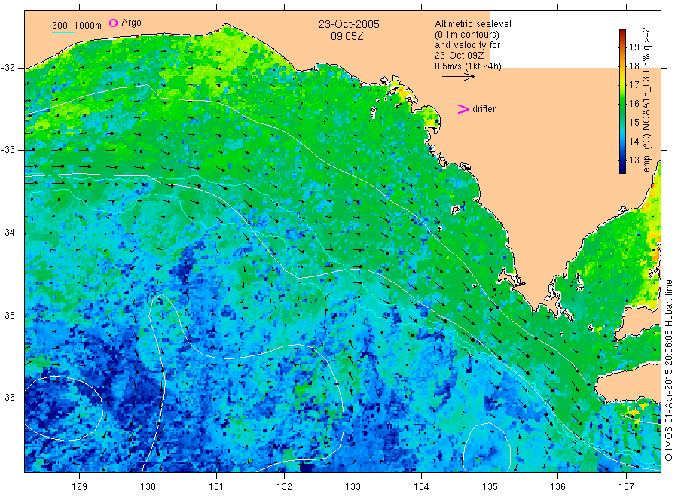678x497 pixels.
Task: Click latitude label -36
Action: (8, 398)
